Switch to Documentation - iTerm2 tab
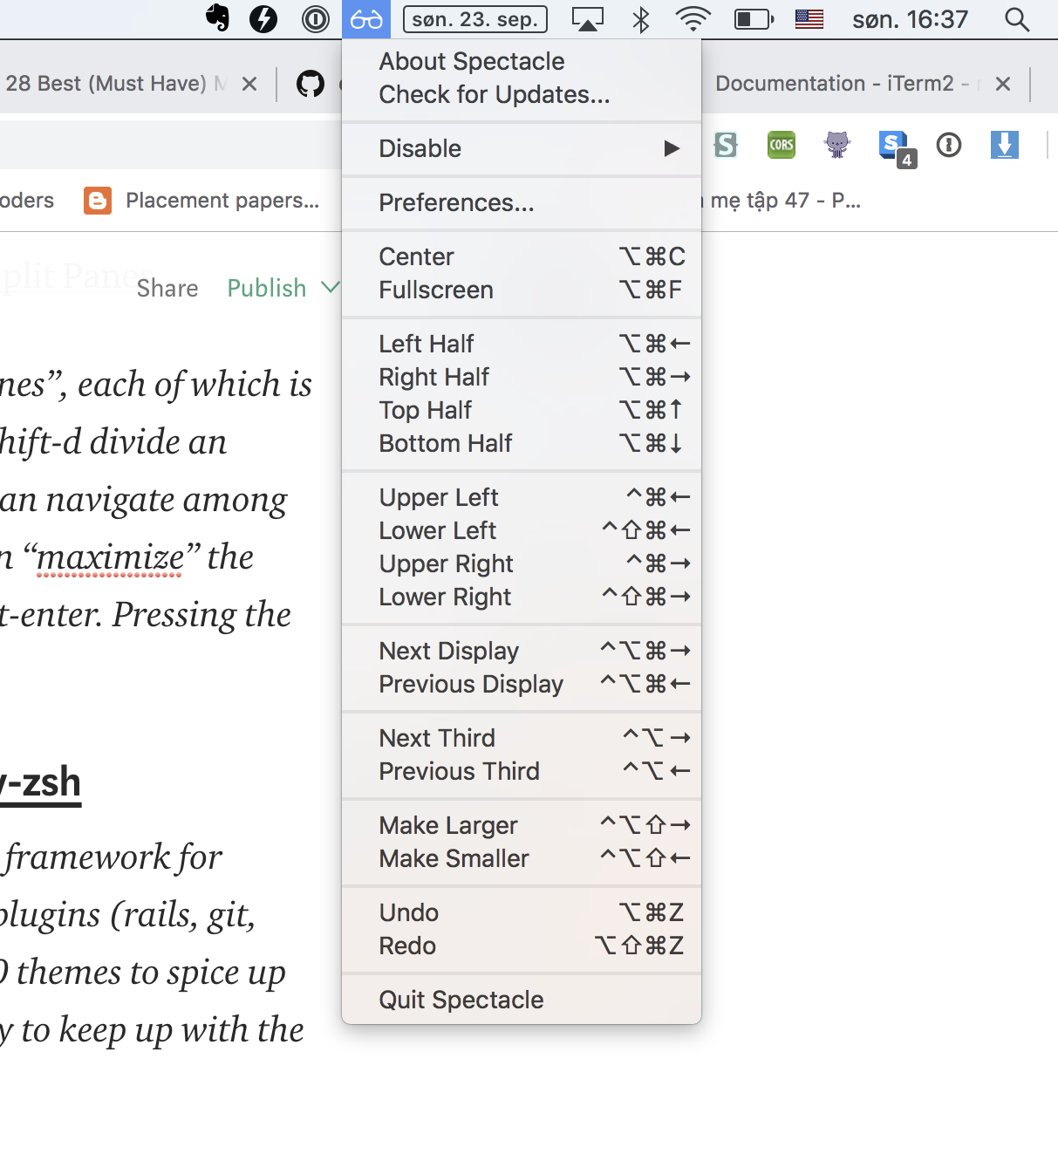This screenshot has width=1058, height=1154. pyautogui.click(x=843, y=84)
